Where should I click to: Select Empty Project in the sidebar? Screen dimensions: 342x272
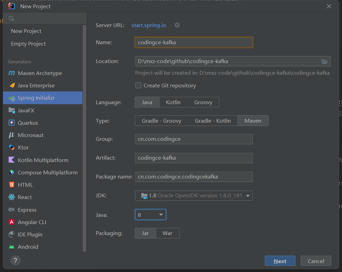(x=28, y=44)
